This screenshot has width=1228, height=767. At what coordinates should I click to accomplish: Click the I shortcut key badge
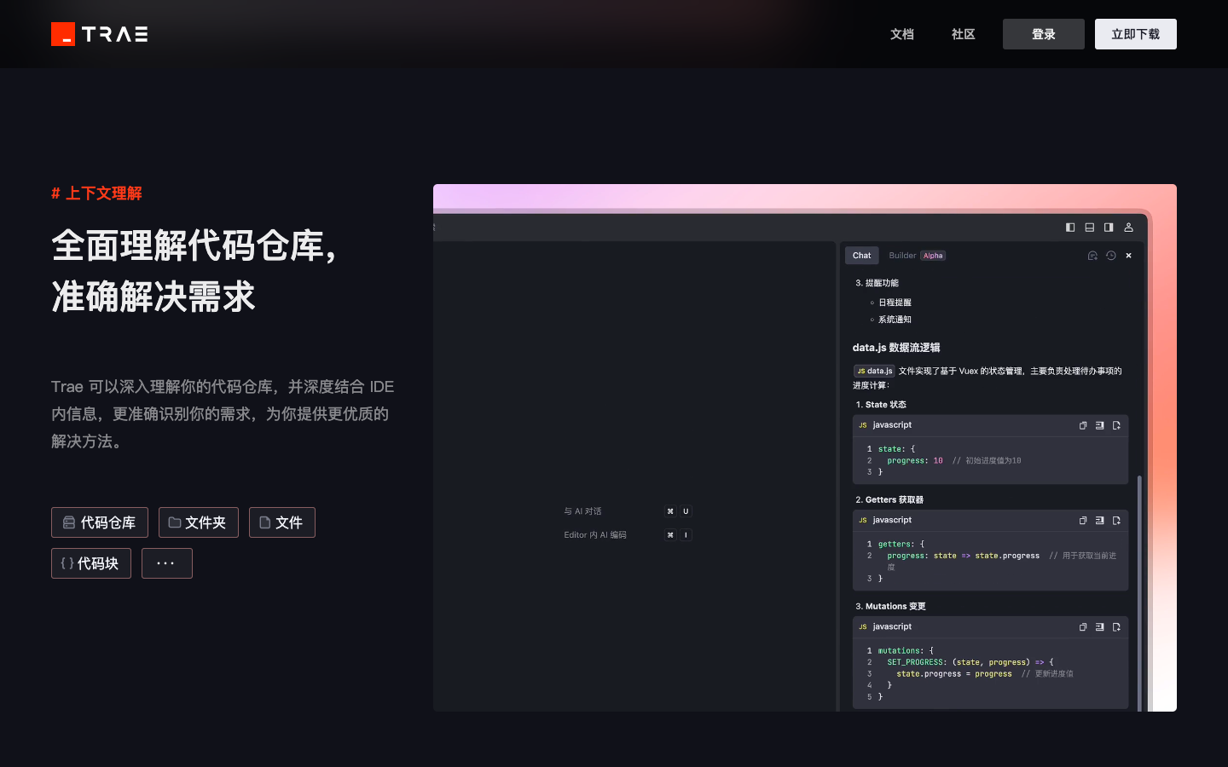686,535
